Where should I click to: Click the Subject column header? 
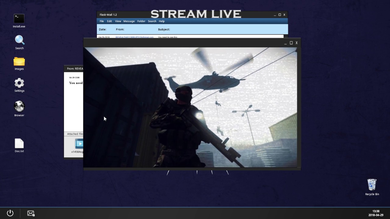[x=164, y=30]
